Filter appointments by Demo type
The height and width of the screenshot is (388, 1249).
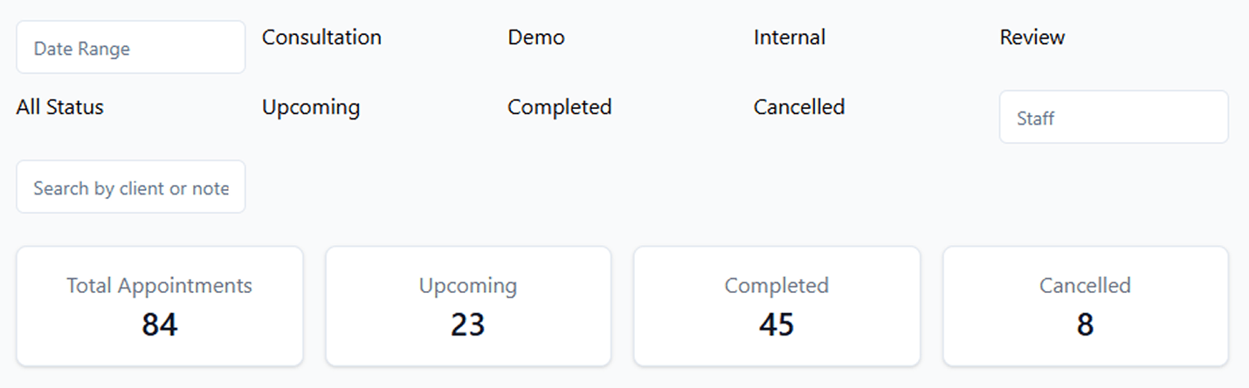point(536,37)
